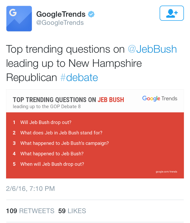This screenshot has width=190, height=223.
Task: Open the GoogleTrends display name
Action: pyautogui.click(x=61, y=14)
